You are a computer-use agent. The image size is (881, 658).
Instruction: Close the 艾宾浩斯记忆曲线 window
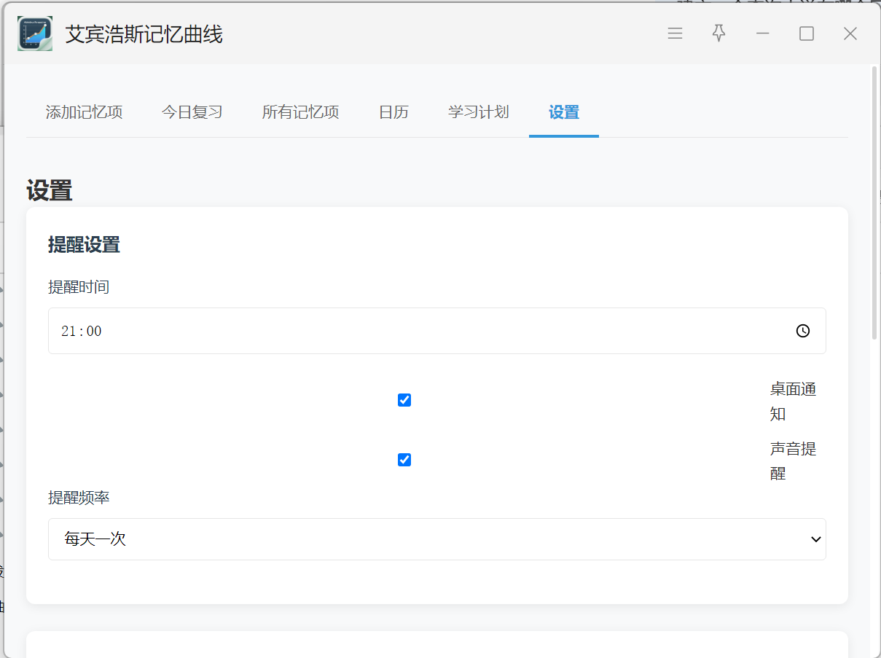tap(850, 34)
